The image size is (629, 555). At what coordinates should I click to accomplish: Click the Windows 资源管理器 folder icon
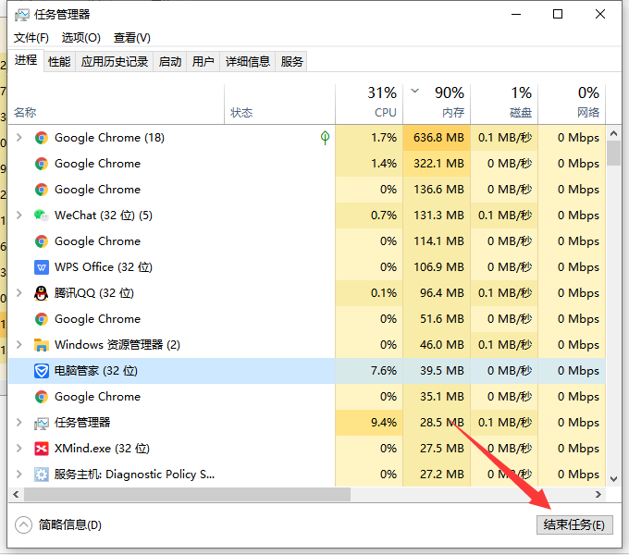41,345
